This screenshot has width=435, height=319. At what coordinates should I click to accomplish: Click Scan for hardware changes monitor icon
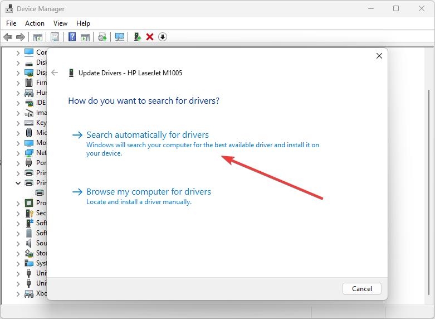(120, 37)
